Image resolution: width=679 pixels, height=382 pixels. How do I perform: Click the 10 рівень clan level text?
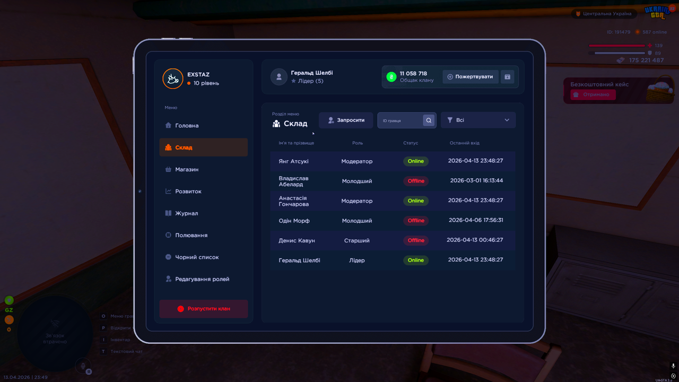click(x=206, y=83)
